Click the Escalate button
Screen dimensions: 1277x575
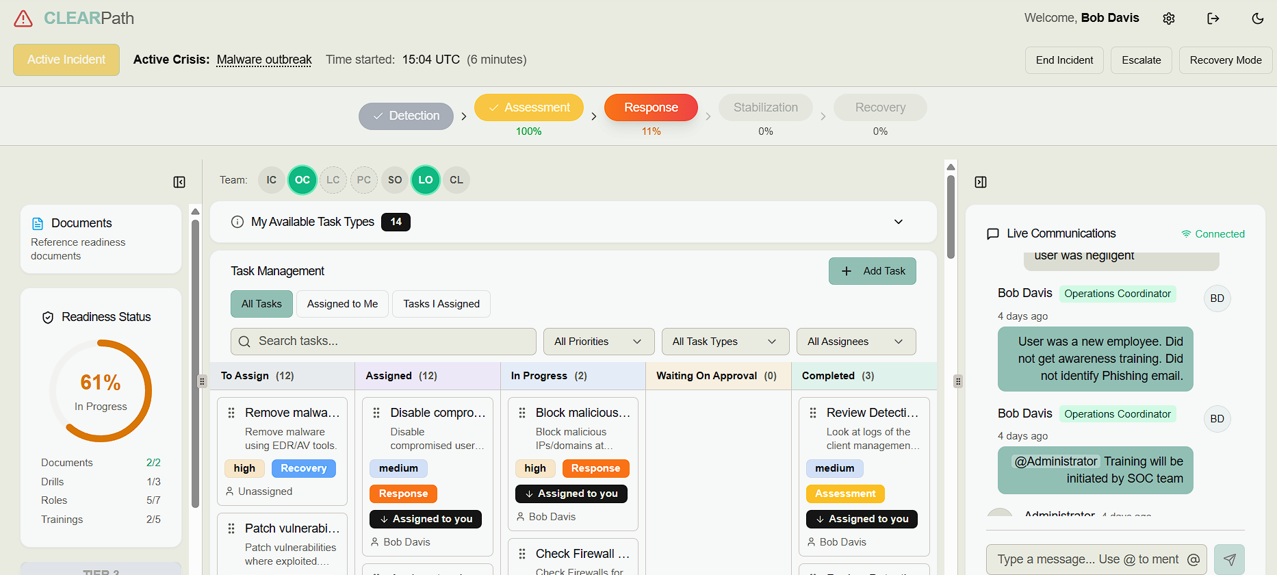pyautogui.click(x=1141, y=60)
